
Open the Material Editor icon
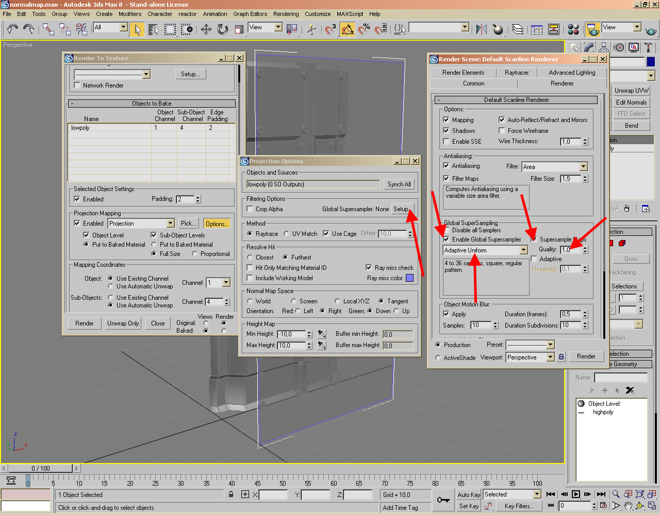pyautogui.click(x=573, y=29)
